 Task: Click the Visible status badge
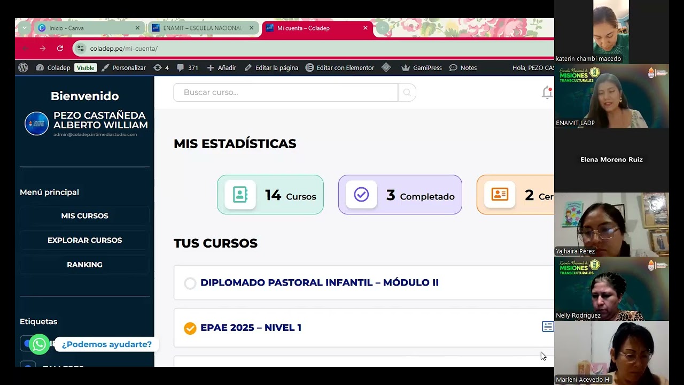coord(85,68)
